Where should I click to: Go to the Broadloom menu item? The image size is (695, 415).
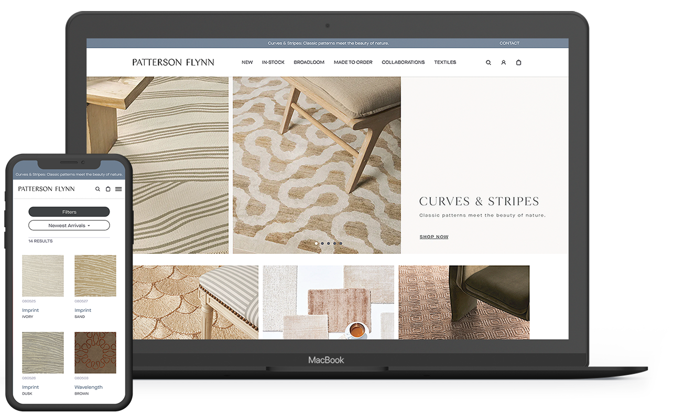coord(309,62)
